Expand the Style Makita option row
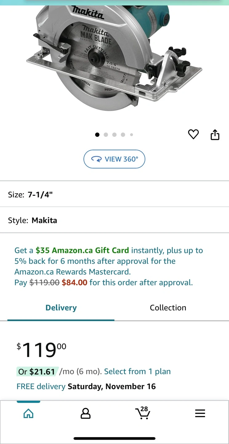The image size is (229, 444). [x=114, y=220]
